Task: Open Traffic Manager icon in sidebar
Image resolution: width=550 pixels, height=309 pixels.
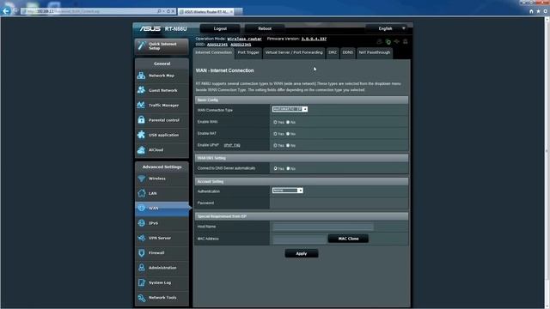Action: click(141, 105)
